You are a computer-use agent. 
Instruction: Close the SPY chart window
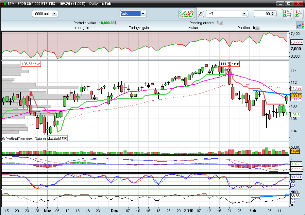pyautogui.click(x=298, y=4)
